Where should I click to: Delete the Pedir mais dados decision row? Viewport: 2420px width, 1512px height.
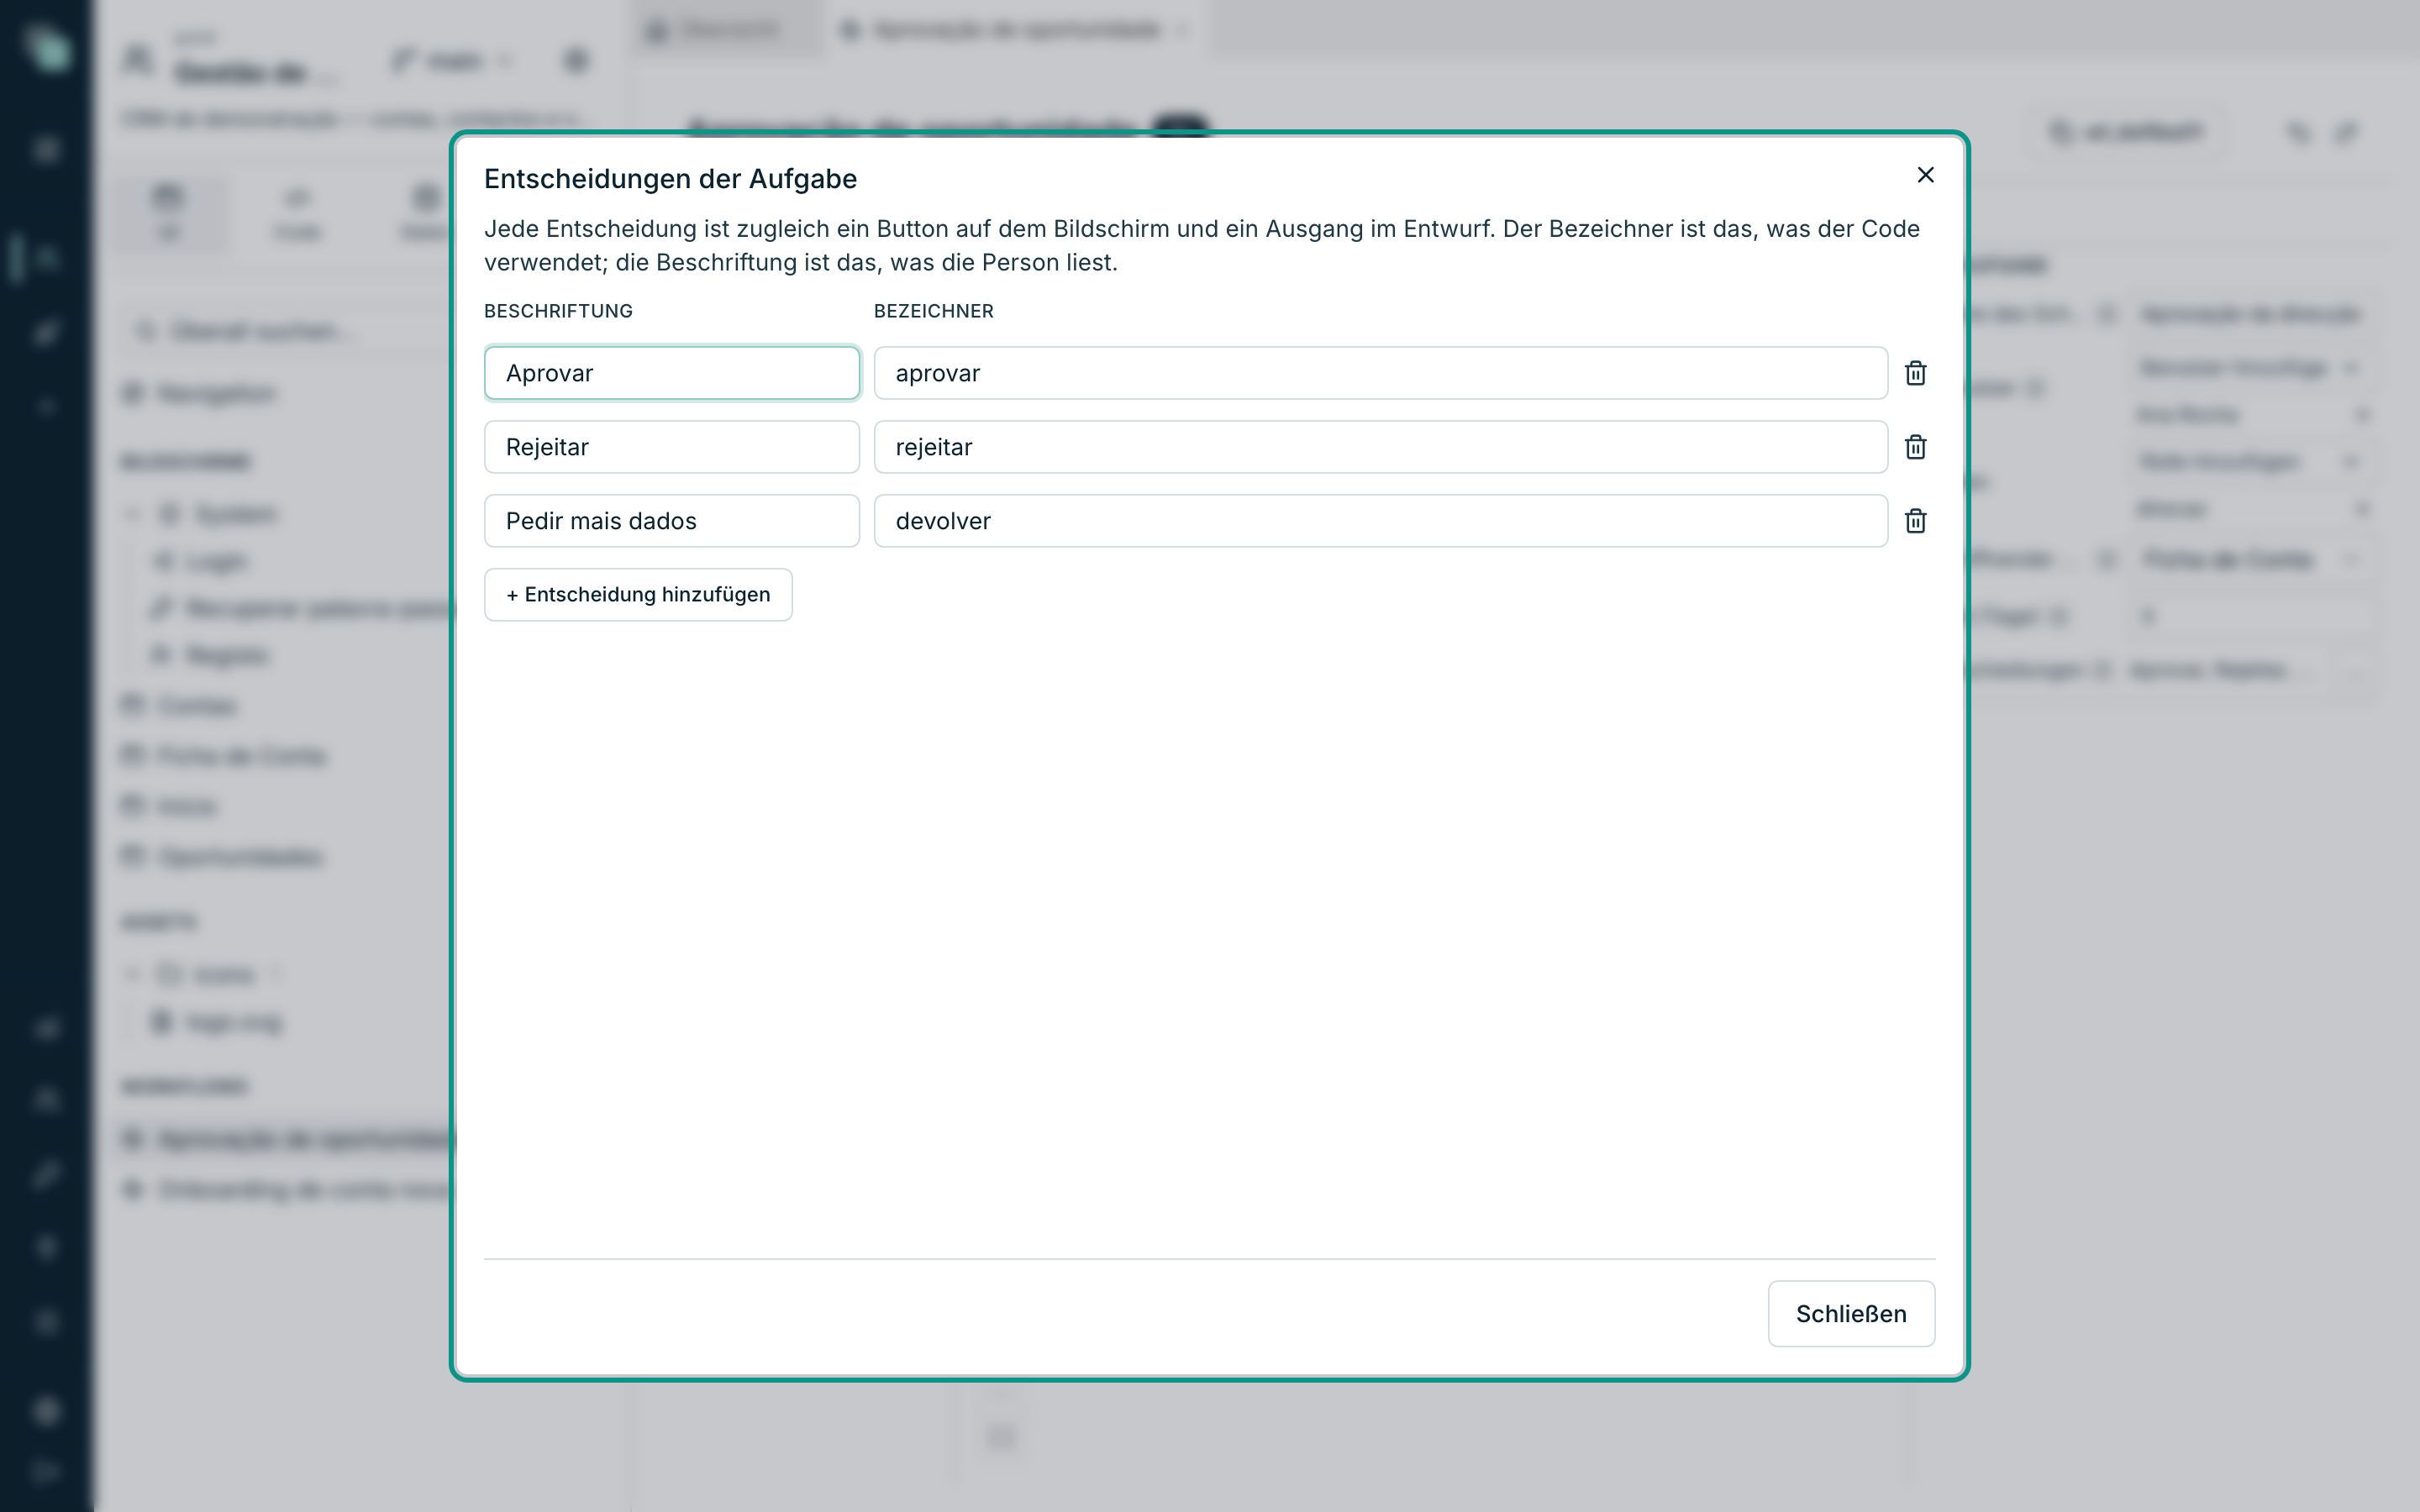point(1915,521)
